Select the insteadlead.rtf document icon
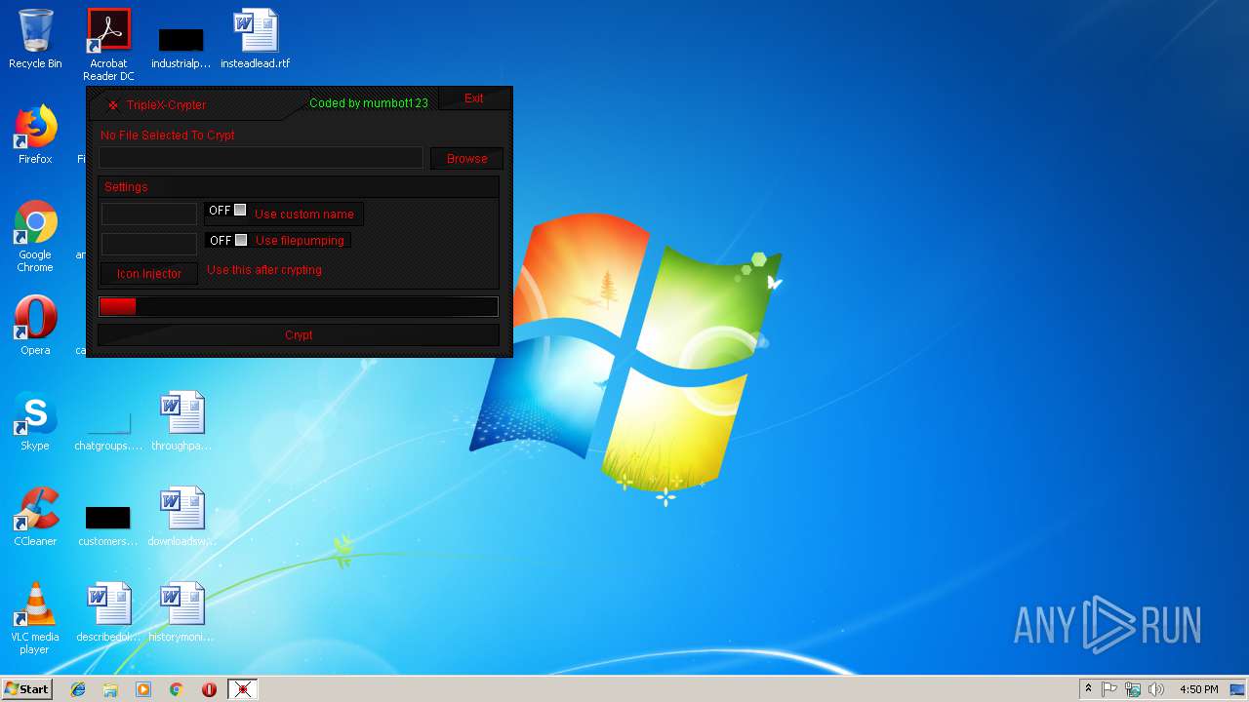This screenshot has height=702, width=1249. click(255, 39)
